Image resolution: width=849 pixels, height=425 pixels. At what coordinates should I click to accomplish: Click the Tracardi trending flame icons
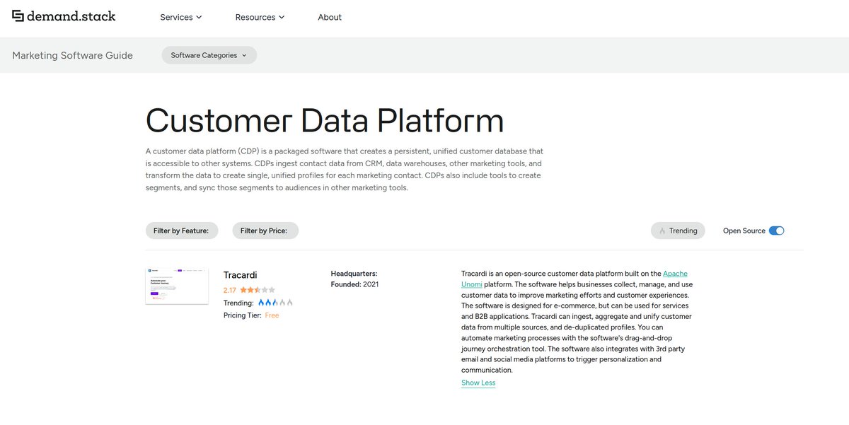click(275, 303)
